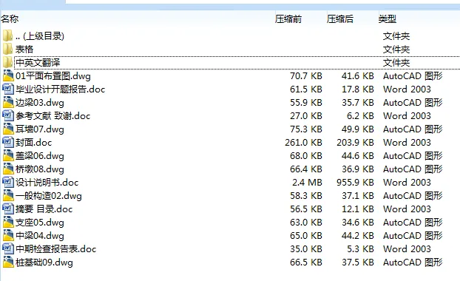Click the 6.2 KB compressed size
Screen dimensions: 460x281
click(x=361, y=116)
